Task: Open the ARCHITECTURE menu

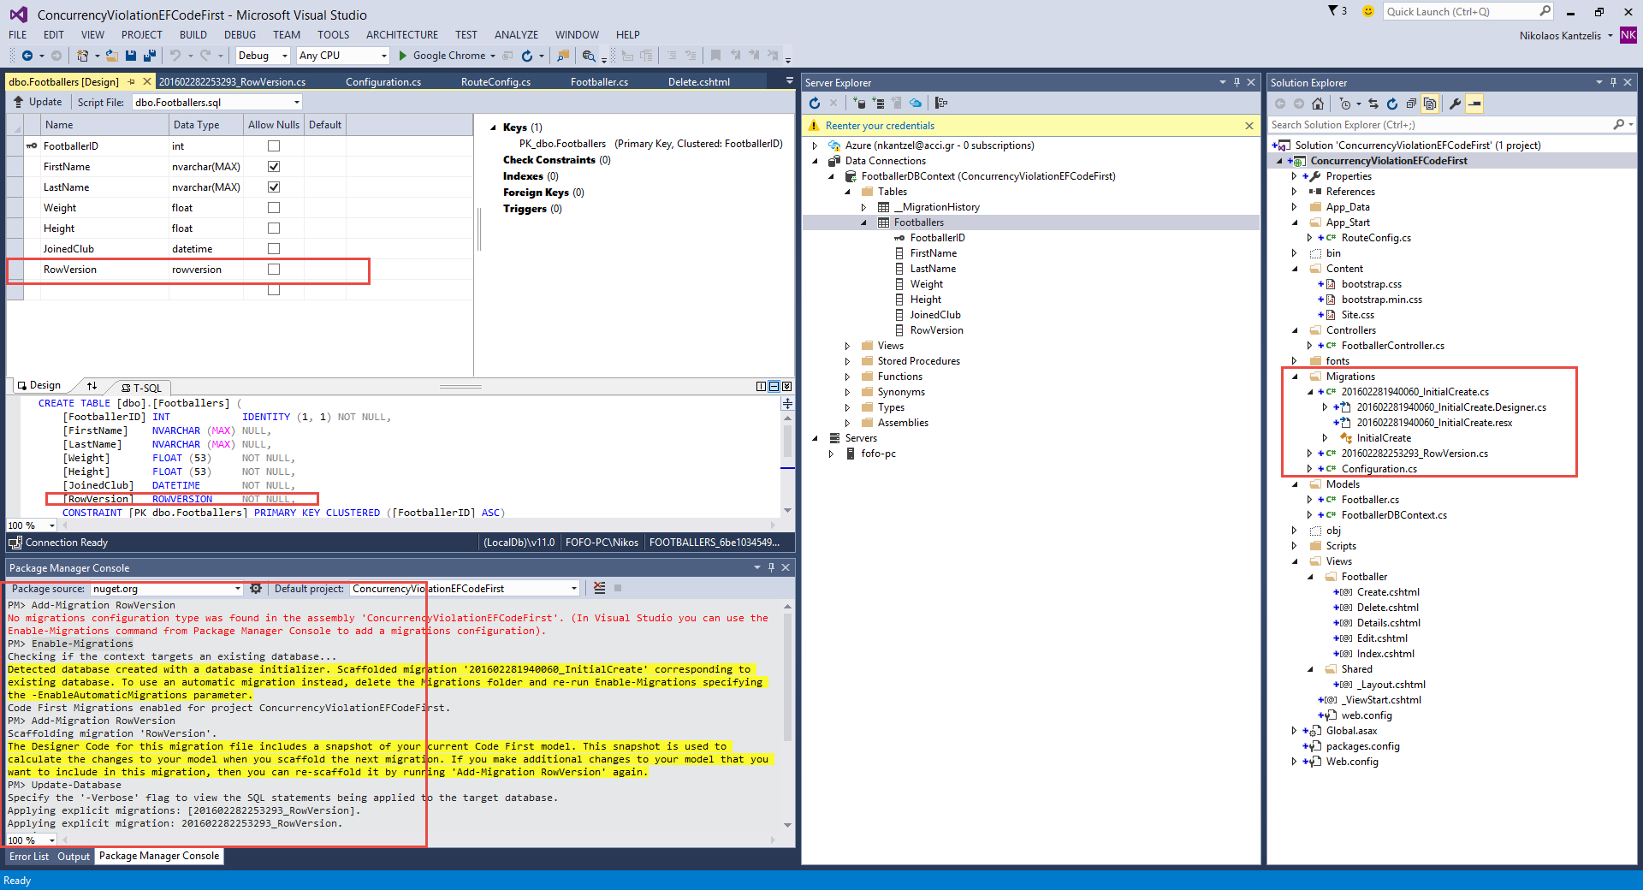Action: tap(402, 35)
